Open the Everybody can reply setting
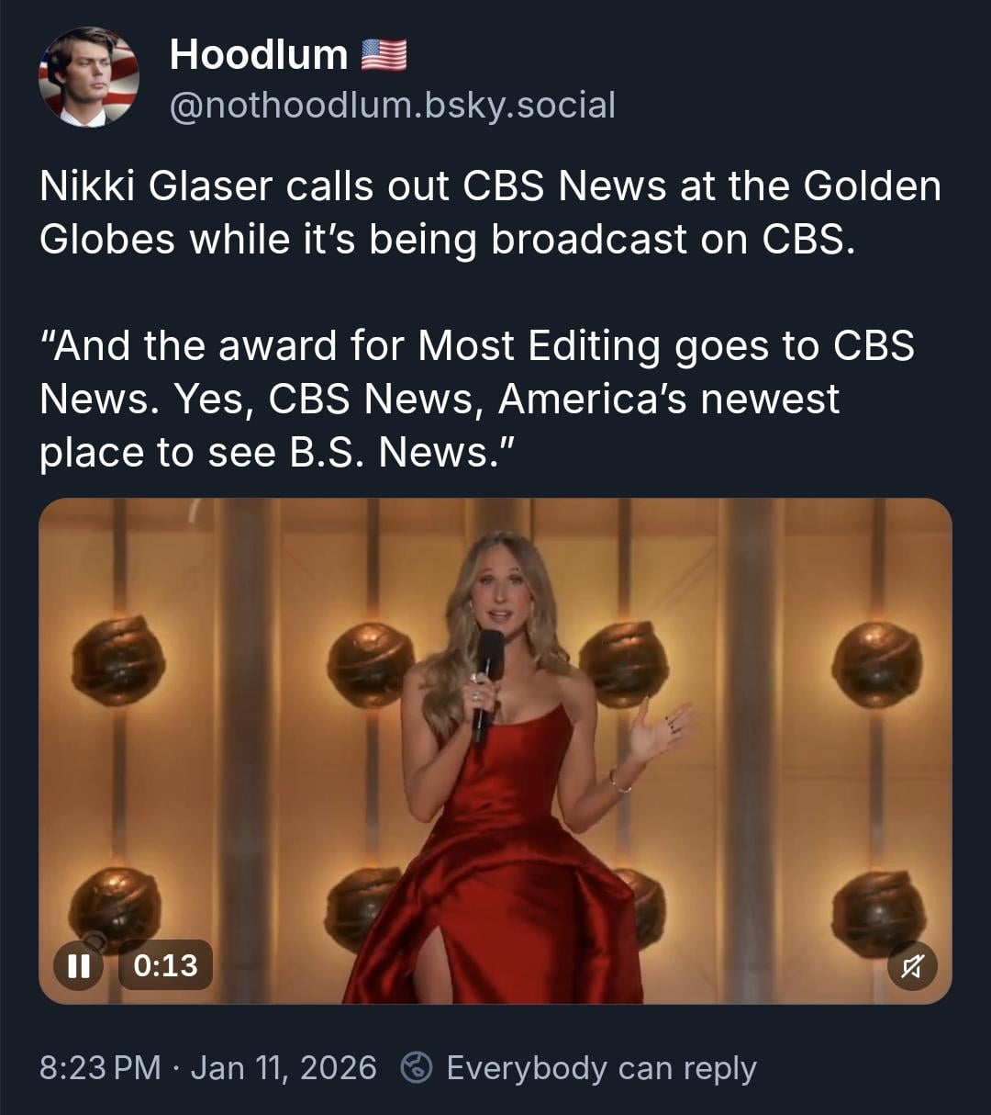This screenshot has width=991, height=1115. click(x=601, y=1068)
